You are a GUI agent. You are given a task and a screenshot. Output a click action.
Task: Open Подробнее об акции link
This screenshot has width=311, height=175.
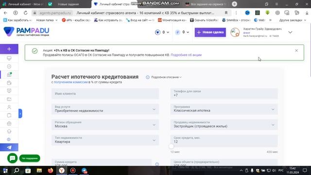pos(186,55)
